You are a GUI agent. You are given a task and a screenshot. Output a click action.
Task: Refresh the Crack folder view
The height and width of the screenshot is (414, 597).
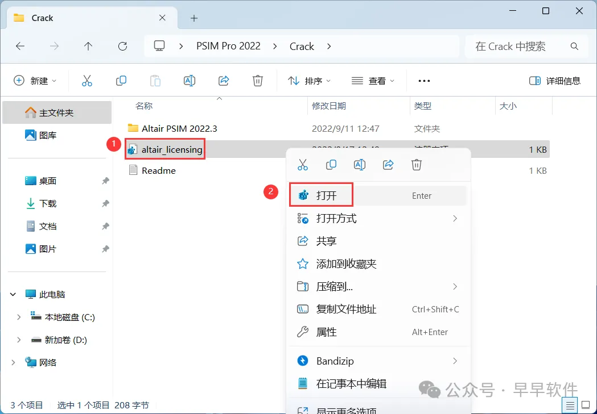pyautogui.click(x=122, y=47)
